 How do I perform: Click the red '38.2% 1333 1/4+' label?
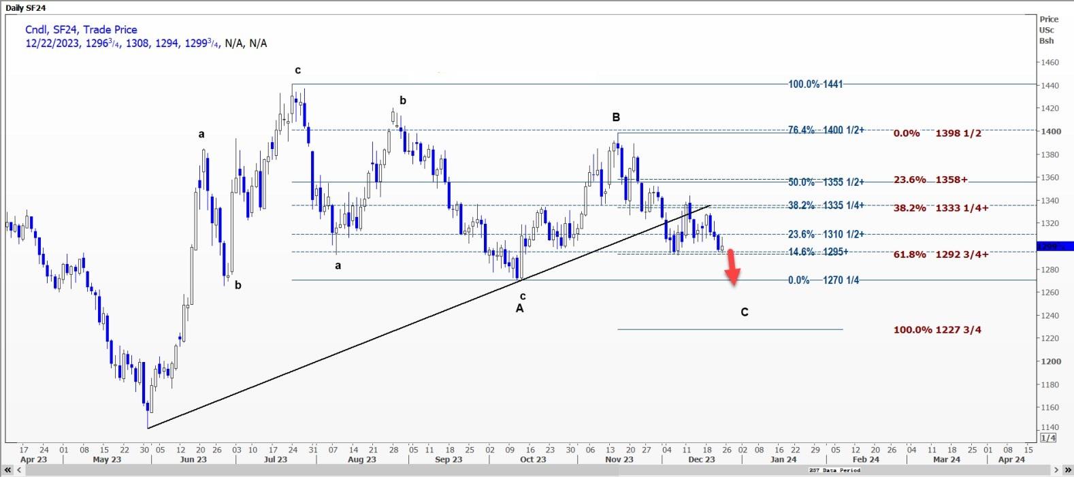pos(941,208)
